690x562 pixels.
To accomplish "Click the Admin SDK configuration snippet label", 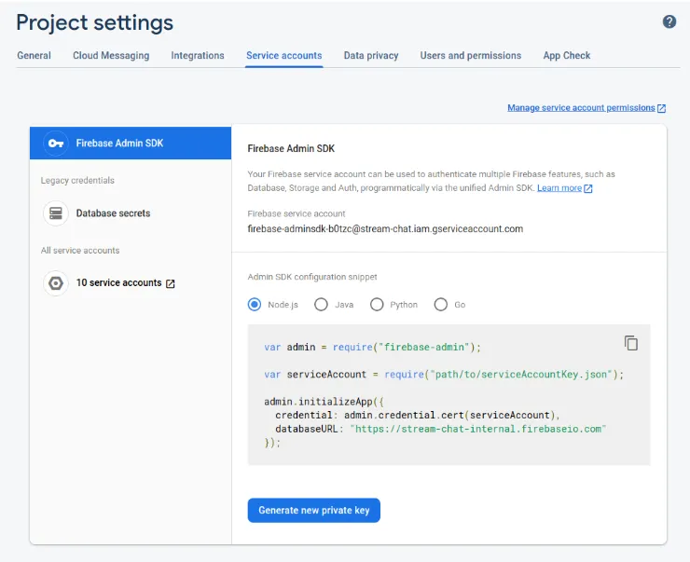I will pos(312,277).
